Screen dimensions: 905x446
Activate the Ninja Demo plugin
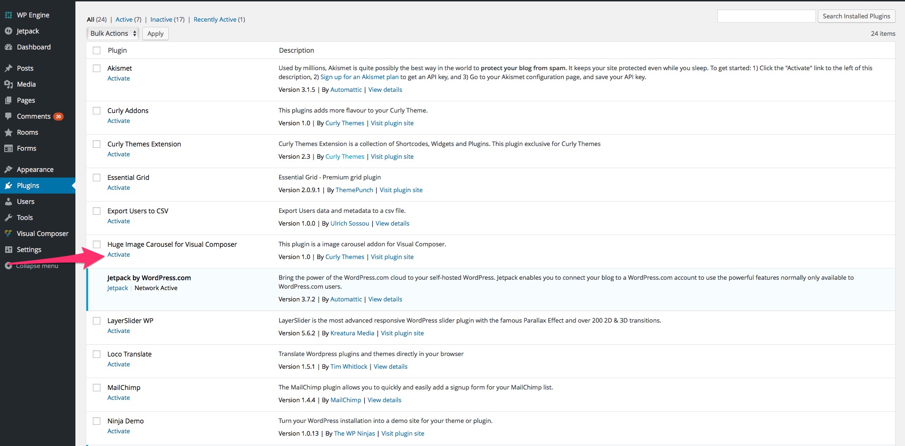[119, 431]
